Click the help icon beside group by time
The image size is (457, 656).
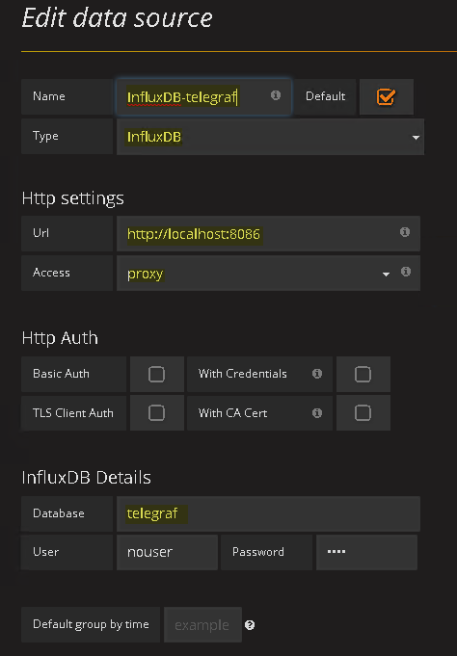(x=250, y=625)
